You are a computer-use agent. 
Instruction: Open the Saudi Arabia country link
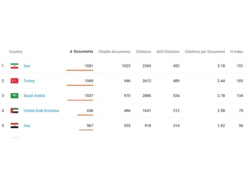(x=34, y=96)
